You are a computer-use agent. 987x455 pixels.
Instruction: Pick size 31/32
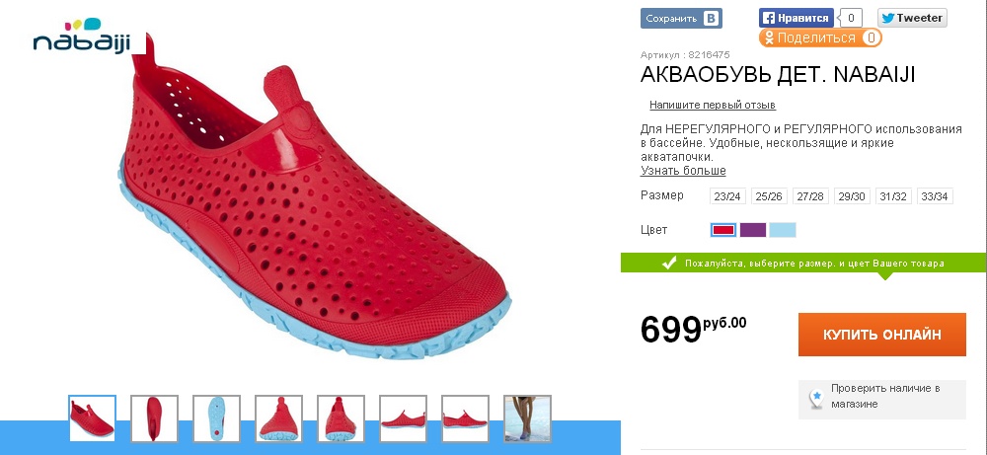pos(893,196)
